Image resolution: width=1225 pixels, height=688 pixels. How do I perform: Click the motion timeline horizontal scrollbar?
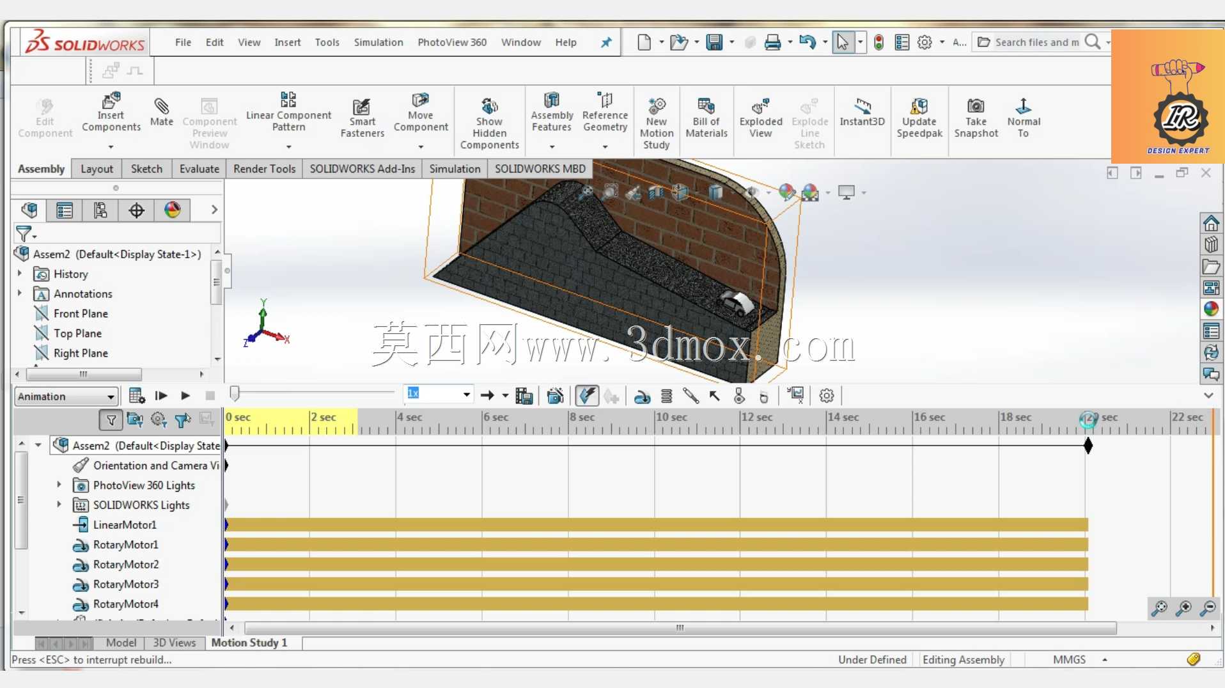[680, 628]
